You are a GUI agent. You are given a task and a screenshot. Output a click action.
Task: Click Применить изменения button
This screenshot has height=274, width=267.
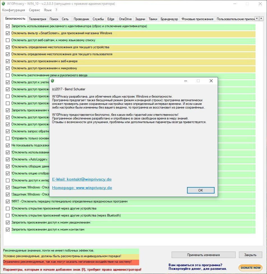click(x=203, y=255)
